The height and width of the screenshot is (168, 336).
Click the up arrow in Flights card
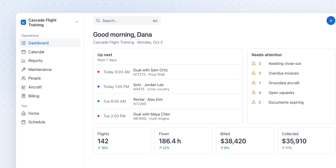pyautogui.click(x=99, y=148)
